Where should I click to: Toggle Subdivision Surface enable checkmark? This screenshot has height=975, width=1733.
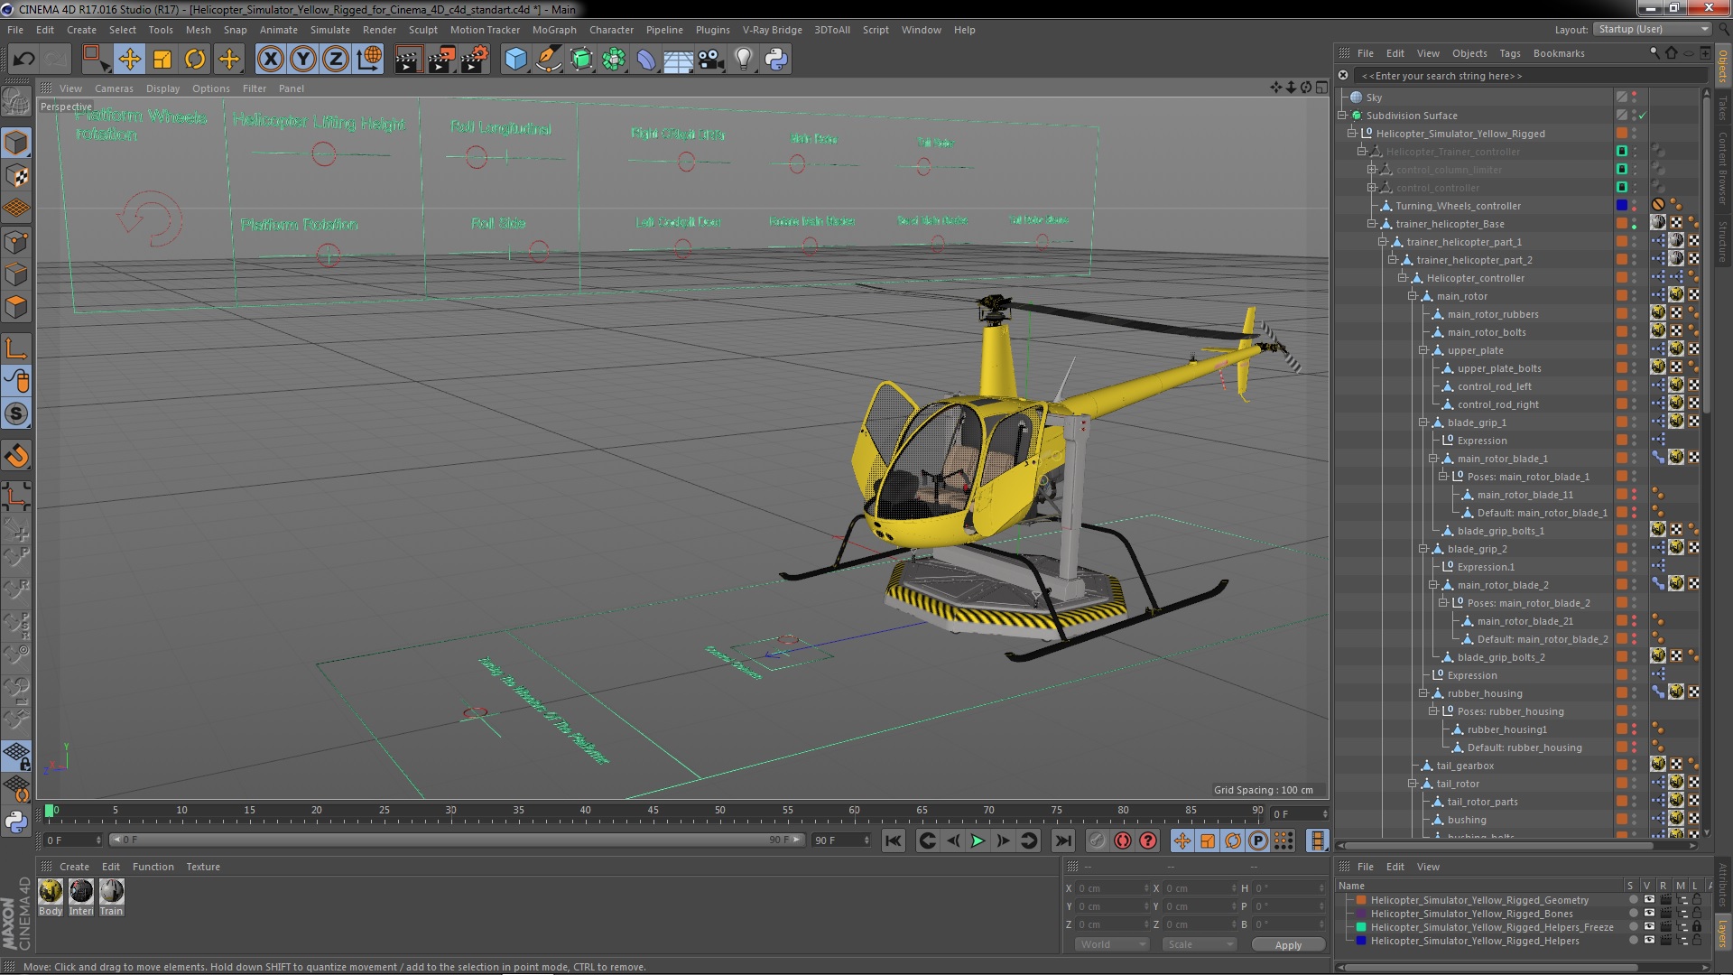[1643, 116]
